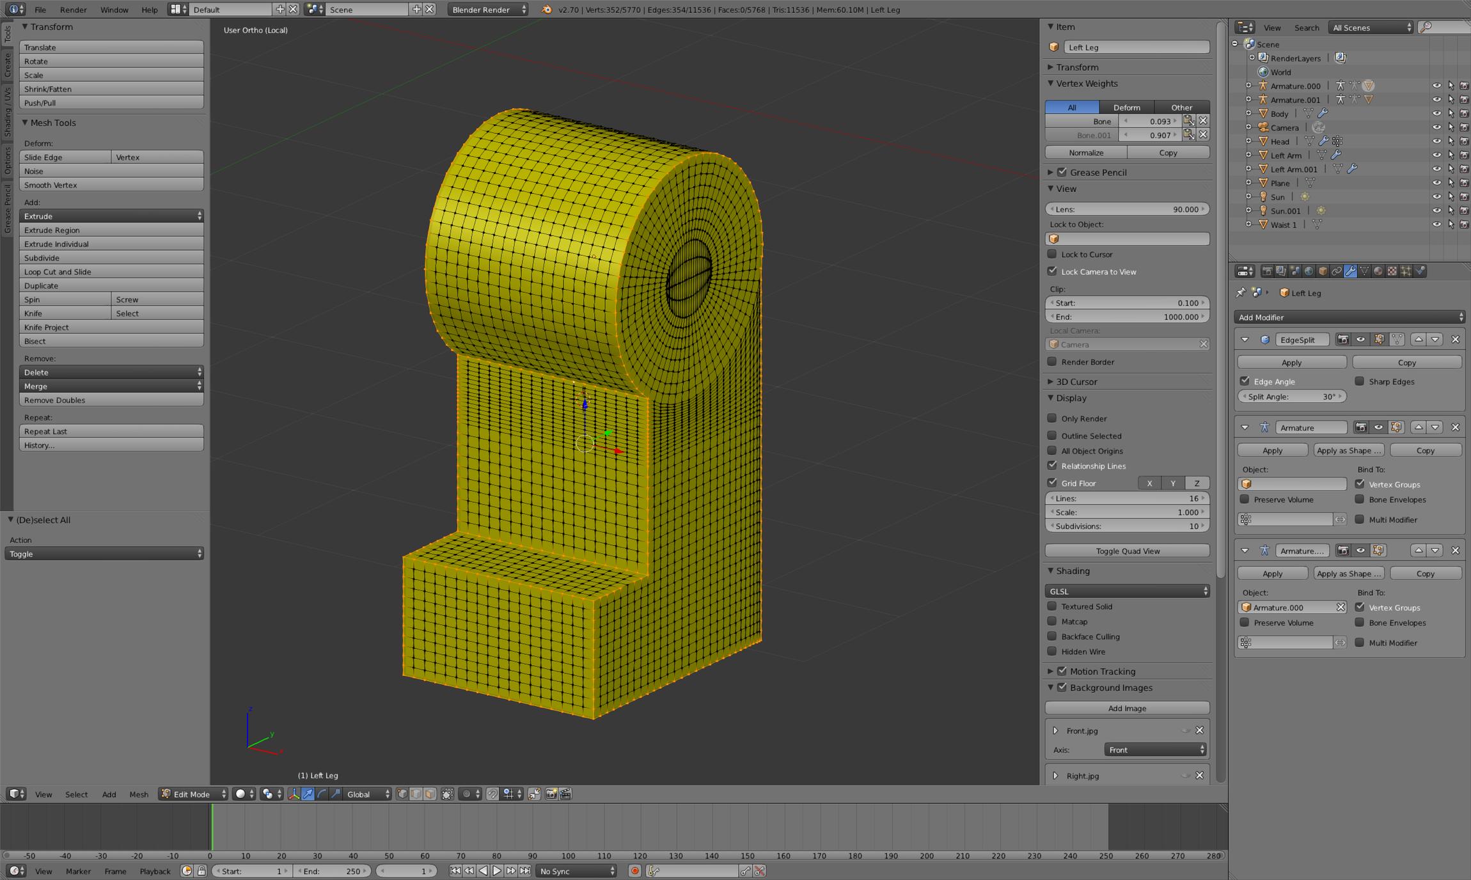Open the Add Modifier dropdown
Screen dimensions: 1471x880
[1349, 317]
